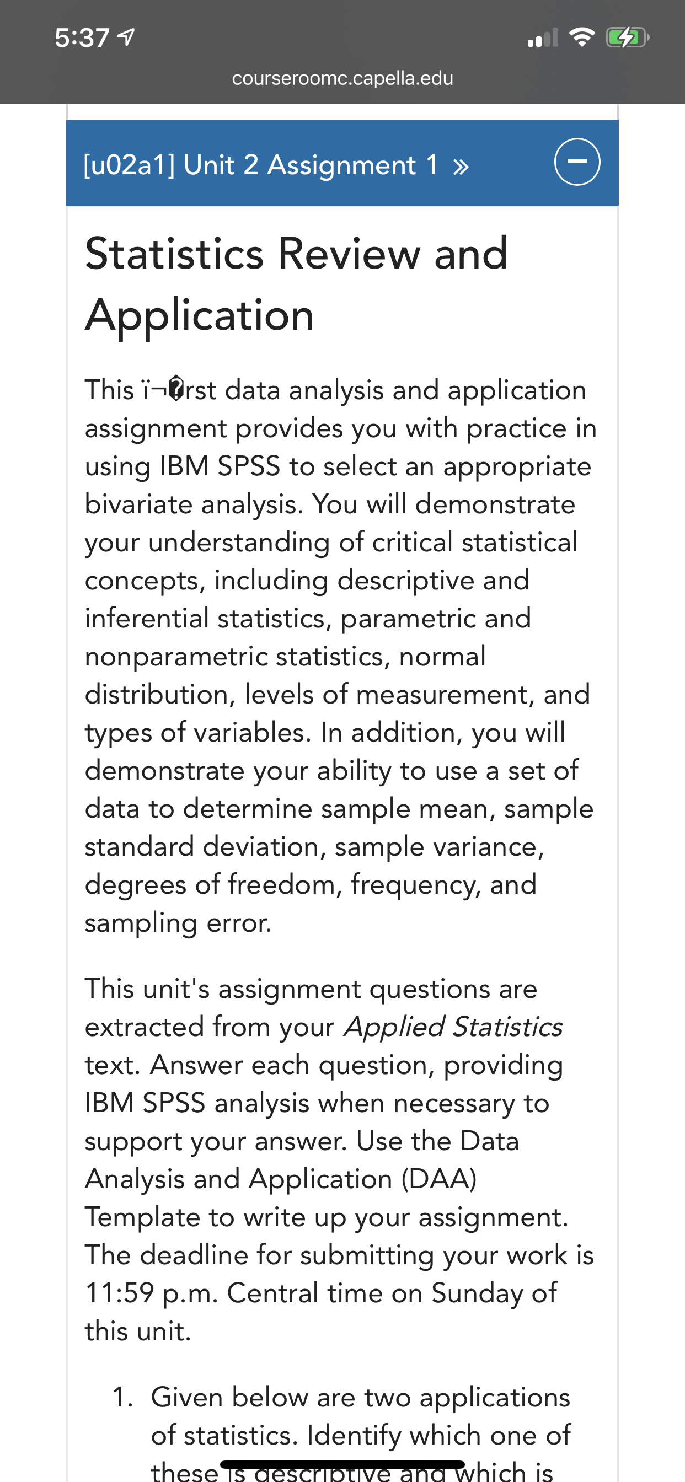Tap the italic Applied Statistics text
The height and width of the screenshot is (1482, 685).
pyautogui.click(x=453, y=1027)
